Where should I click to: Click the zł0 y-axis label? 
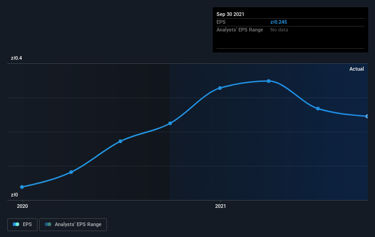tap(14, 195)
